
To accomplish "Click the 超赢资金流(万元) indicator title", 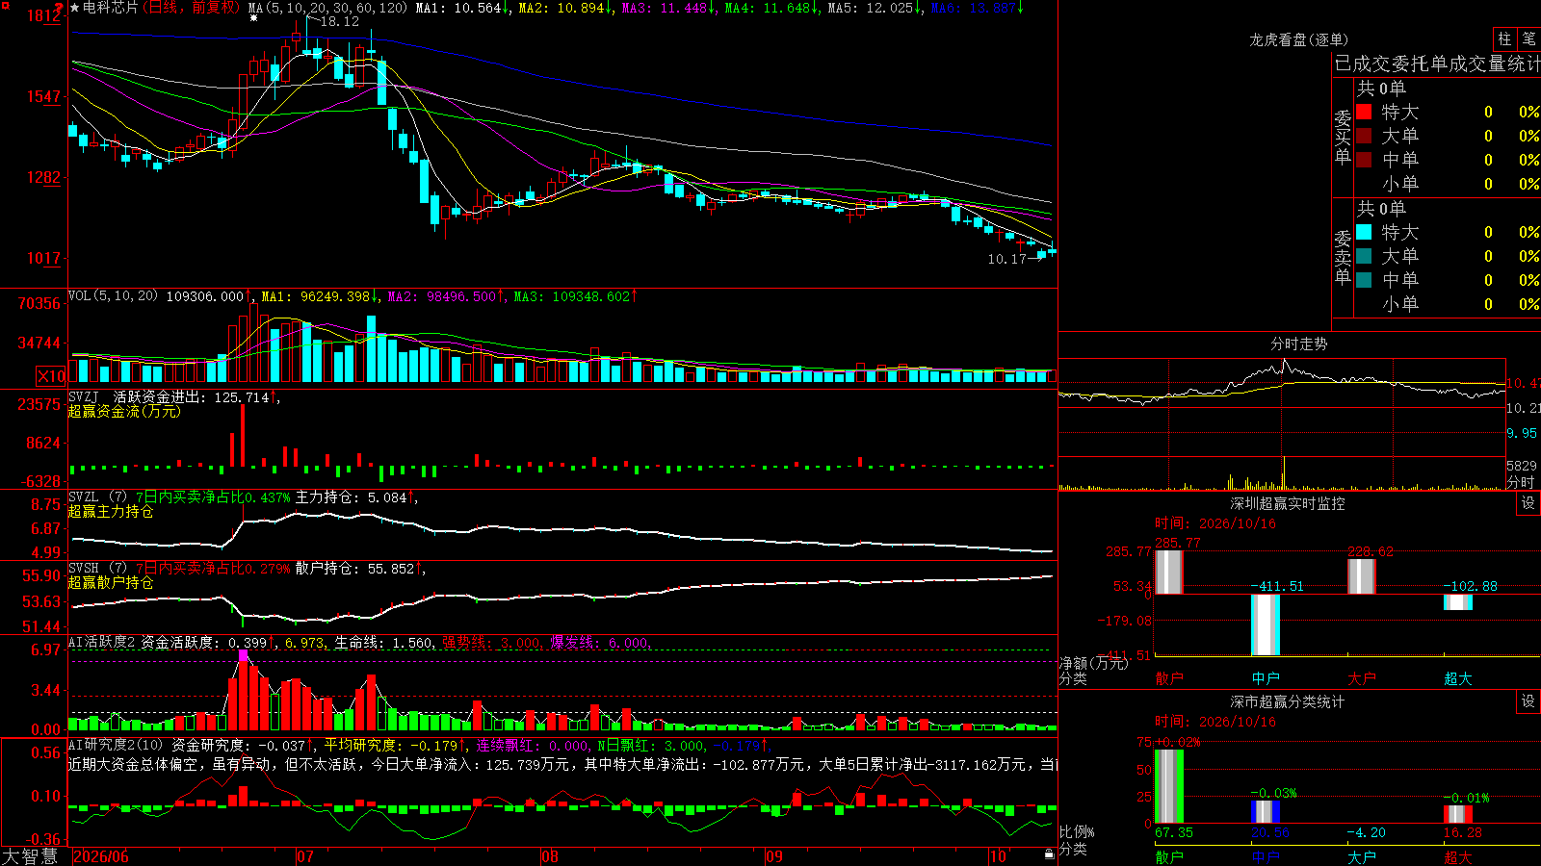I will [124, 412].
